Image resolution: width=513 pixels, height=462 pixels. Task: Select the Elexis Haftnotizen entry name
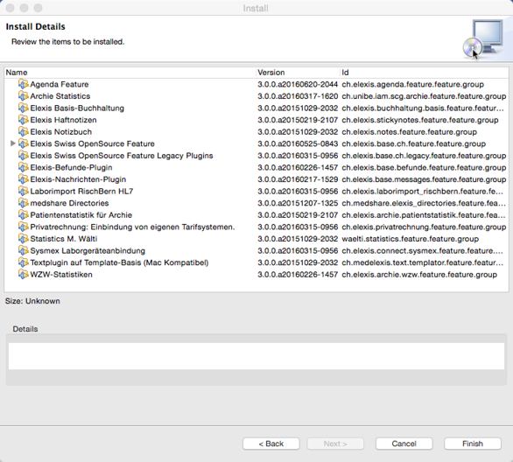click(x=64, y=120)
